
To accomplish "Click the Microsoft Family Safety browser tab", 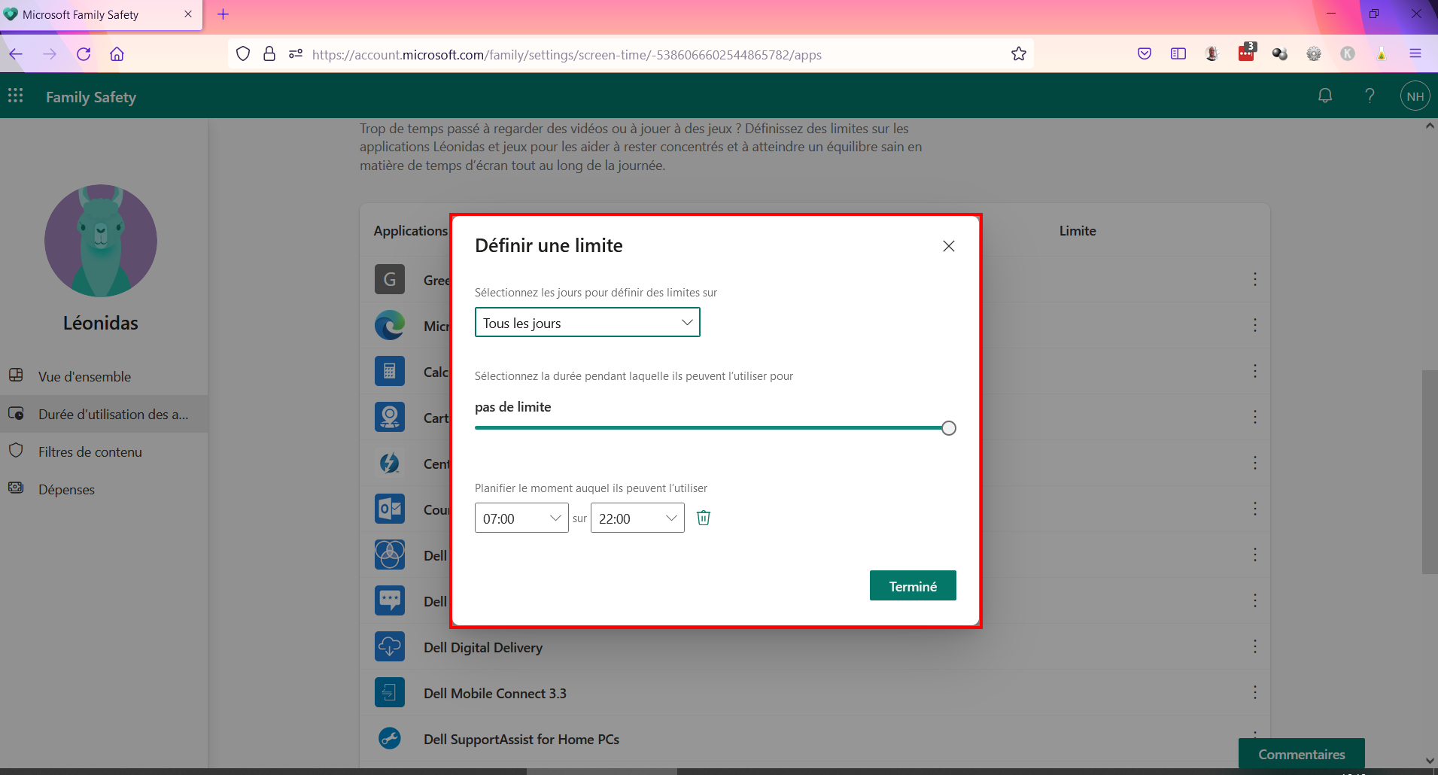I will (x=101, y=15).
